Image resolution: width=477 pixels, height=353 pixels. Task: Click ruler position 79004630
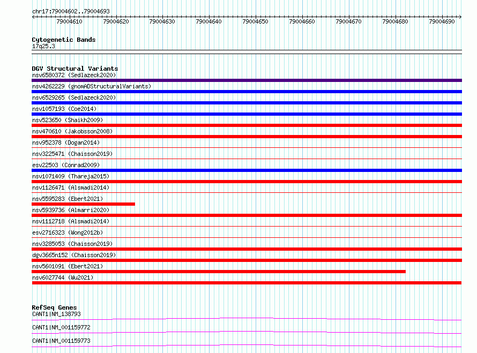click(162, 21)
